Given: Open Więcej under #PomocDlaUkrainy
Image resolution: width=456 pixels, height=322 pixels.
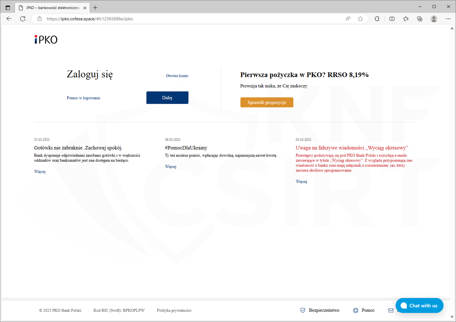Looking at the screenshot, I should click(x=170, y=167).
